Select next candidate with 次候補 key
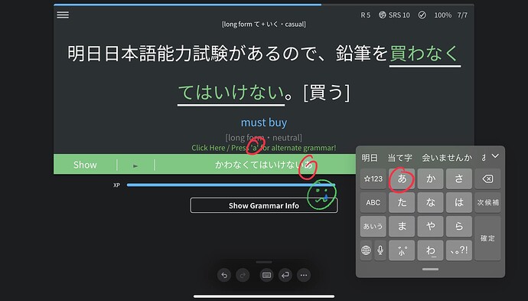528x301 pixels. tap(487, 202)
